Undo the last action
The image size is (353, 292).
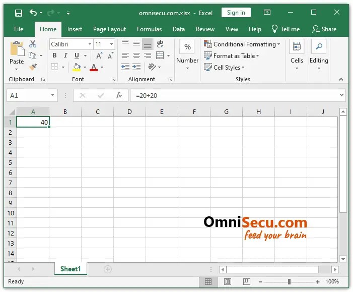pos(33,13)
